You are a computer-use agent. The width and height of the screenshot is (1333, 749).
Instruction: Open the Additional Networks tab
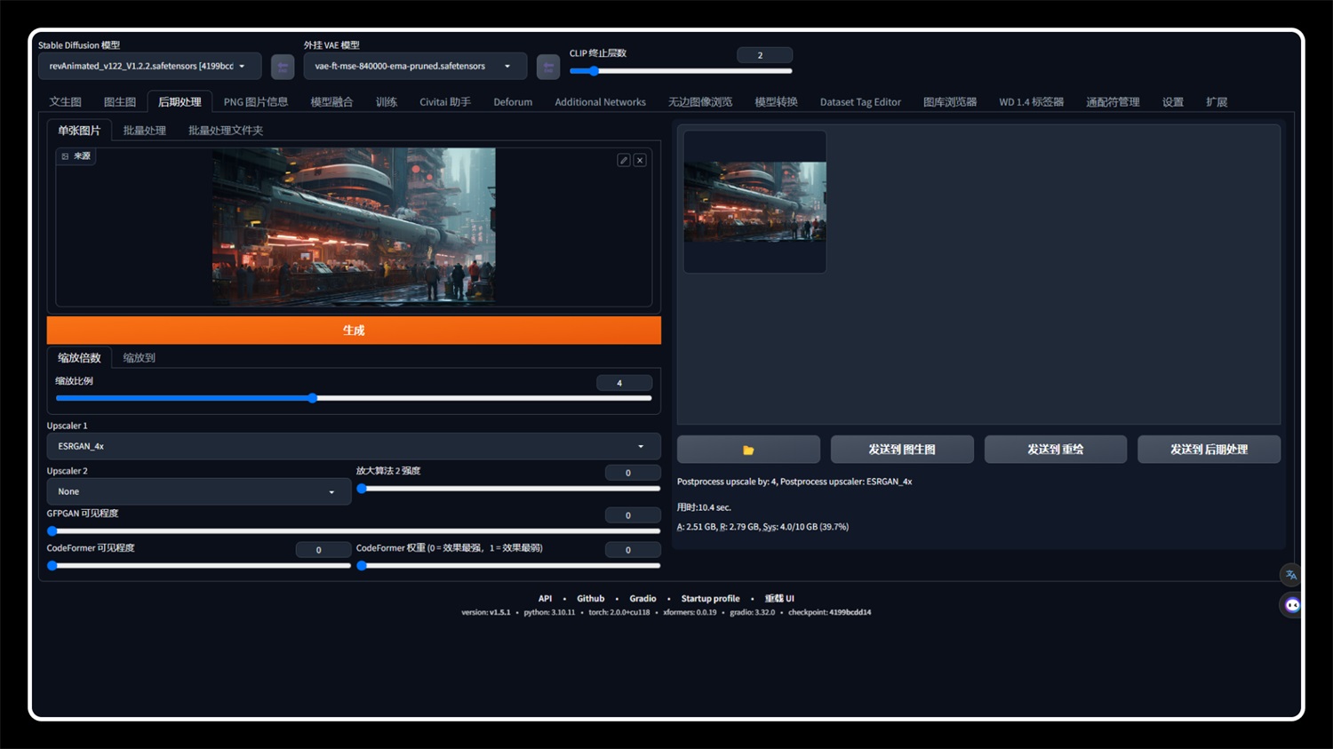[600, 102]
